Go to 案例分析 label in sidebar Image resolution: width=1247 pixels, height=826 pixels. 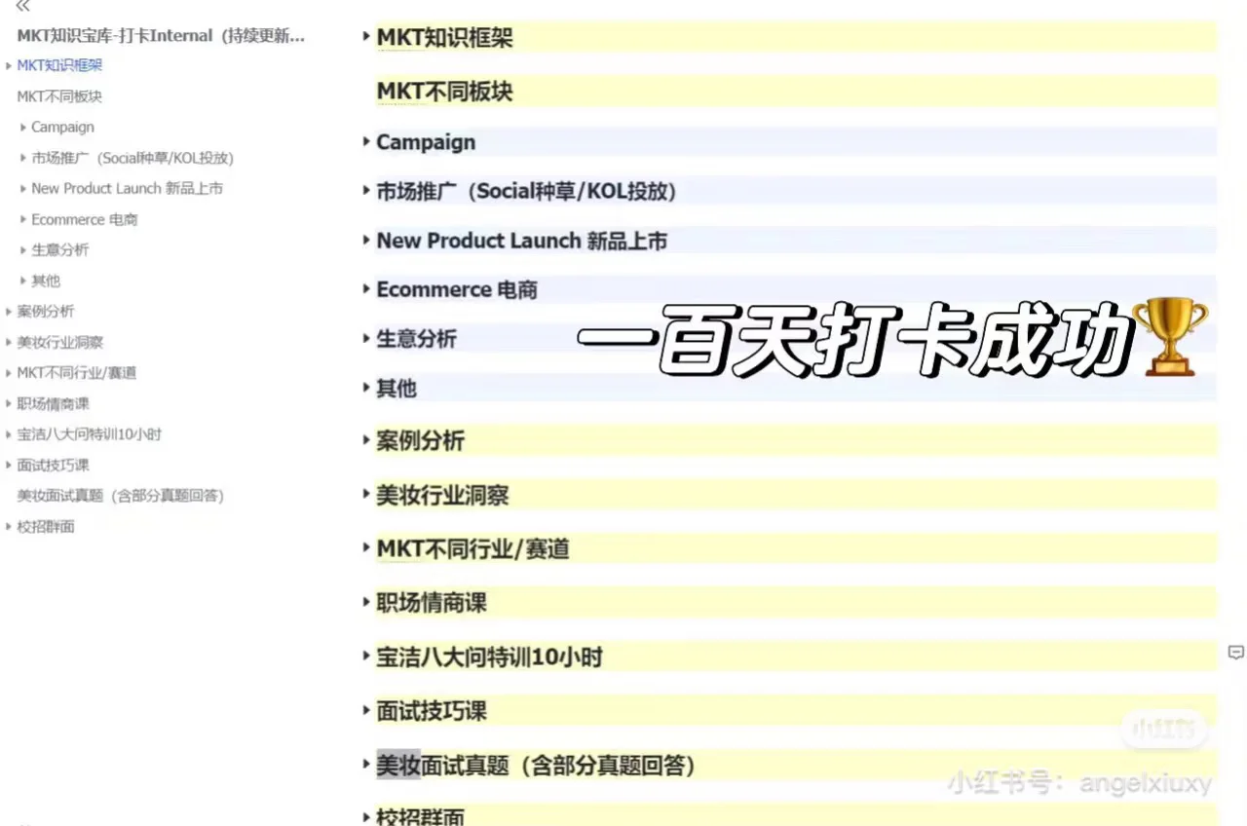(46, 312)
